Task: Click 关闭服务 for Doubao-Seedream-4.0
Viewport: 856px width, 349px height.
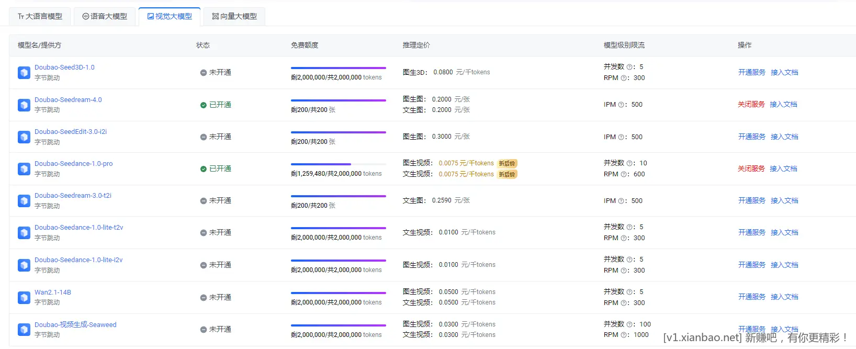Action: pyautogui.click(x=751, y=104)
